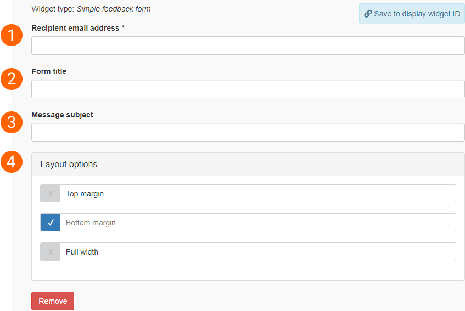Image resolution: width=465 pixels, height=311 pixels.
Task: Disable the Bottom margin toggle
Action: point(50,223)
